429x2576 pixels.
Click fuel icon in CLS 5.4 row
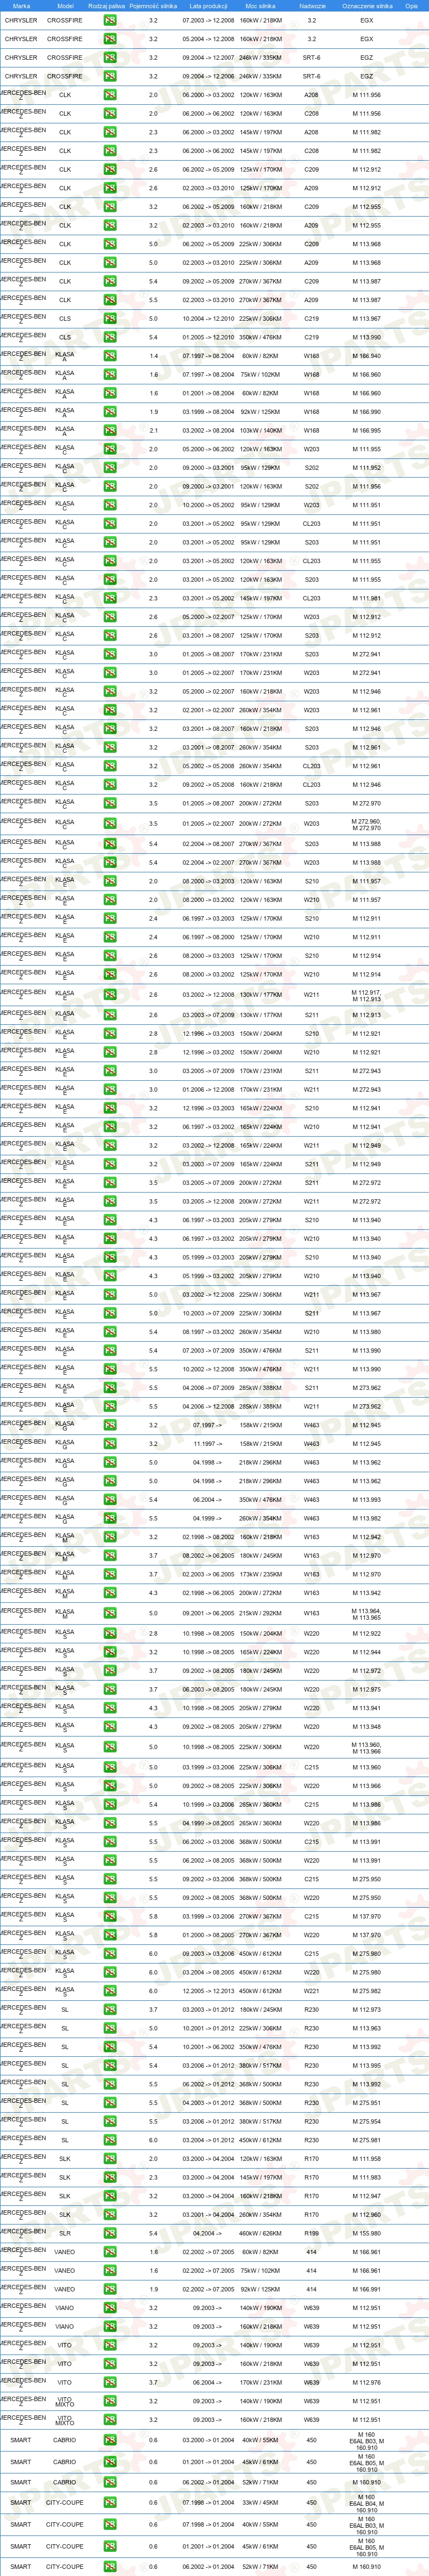click(x=110, y=338)
